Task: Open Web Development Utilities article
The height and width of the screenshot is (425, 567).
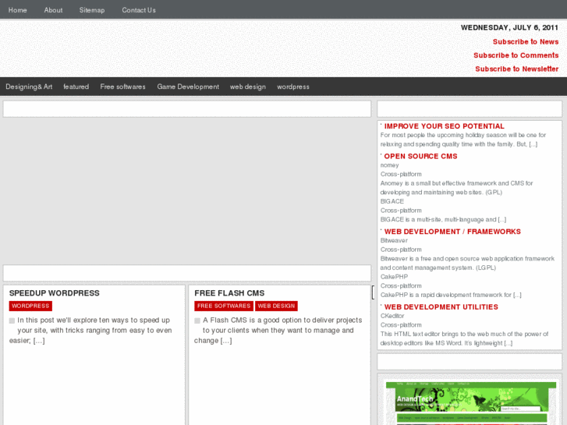Action: click(441, 307)
